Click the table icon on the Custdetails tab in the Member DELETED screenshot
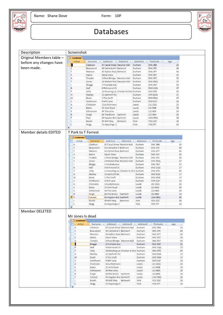223x315 pixels. (x=74, y=221)
